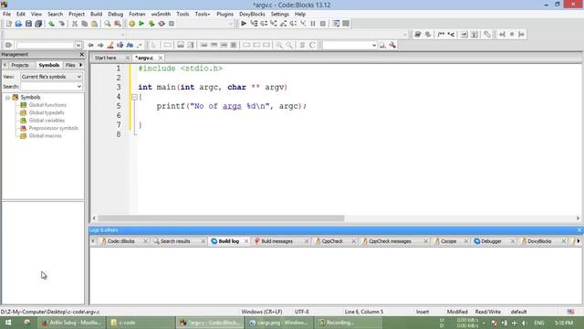Switch to c-code taskbar window

(141, 323)
